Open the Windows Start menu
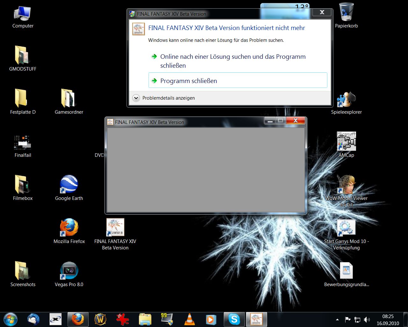 pos(11,319)
